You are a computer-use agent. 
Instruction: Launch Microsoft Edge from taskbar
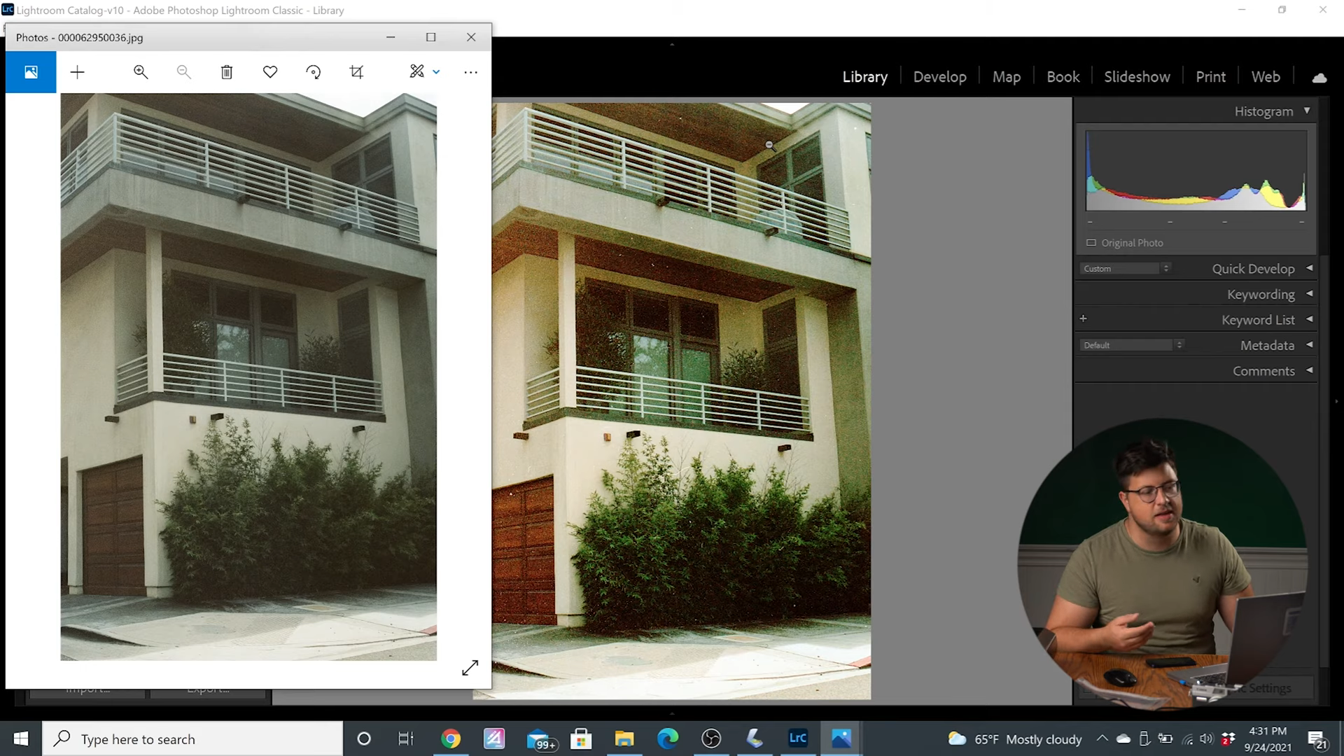click(668, 738)
